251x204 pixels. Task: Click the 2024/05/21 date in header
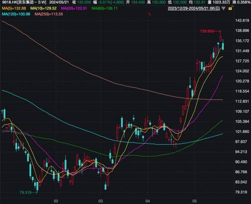pyautogui.click(x=59, y=3)
